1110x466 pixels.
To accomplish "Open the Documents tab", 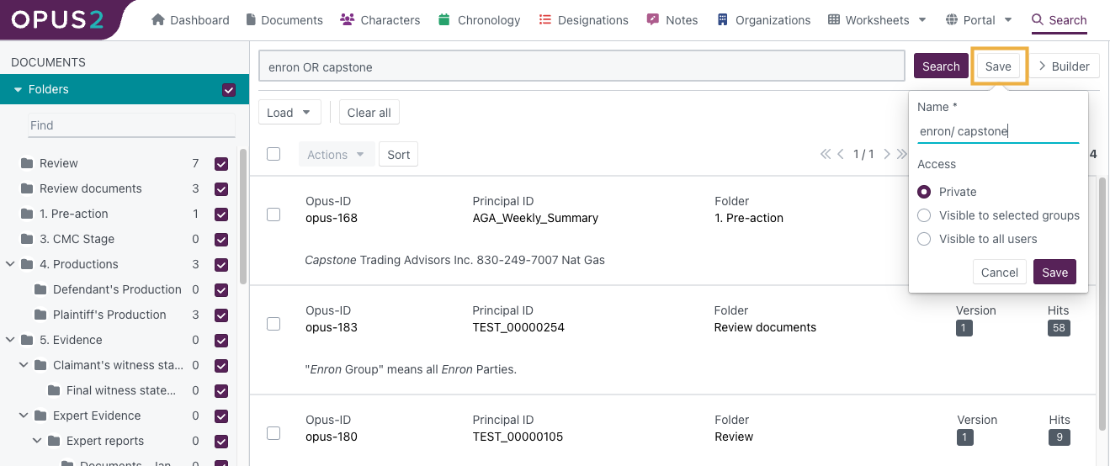I will coord(284,19).
